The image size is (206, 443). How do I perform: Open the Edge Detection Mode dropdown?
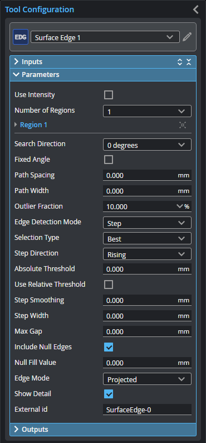tap(147, 223)
